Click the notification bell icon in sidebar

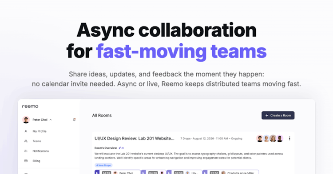pyautogui.click(x=74, y=120)
